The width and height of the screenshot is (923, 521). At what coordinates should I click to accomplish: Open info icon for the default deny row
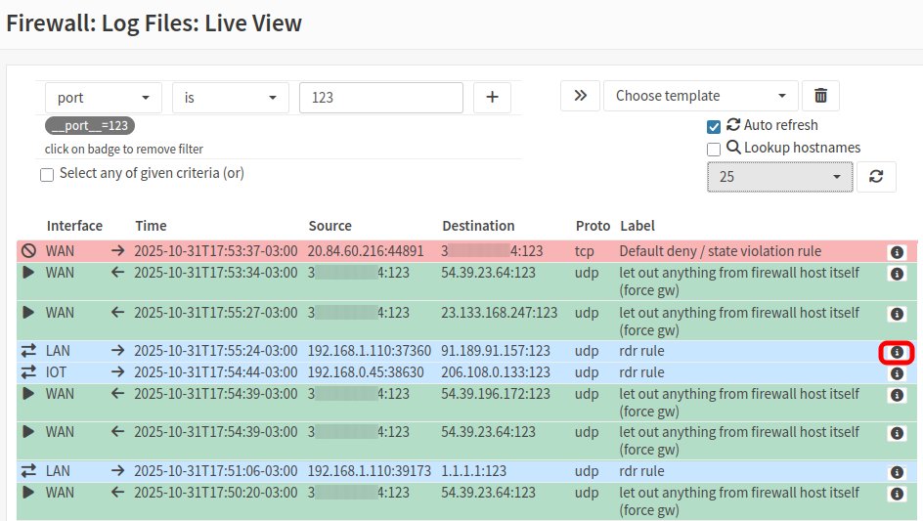pos(897,252)
